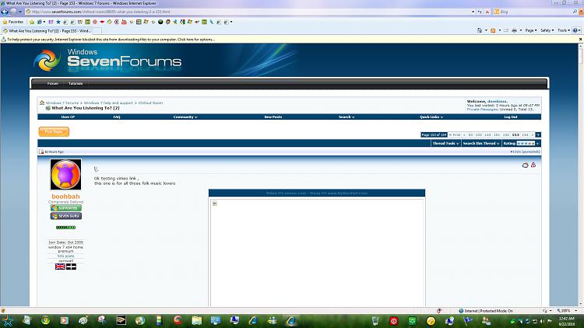Go back with the browser Back arrow
Screen dimensions: 584x328
[5, 12]
